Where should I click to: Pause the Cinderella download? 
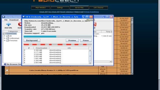pos(86,40)
